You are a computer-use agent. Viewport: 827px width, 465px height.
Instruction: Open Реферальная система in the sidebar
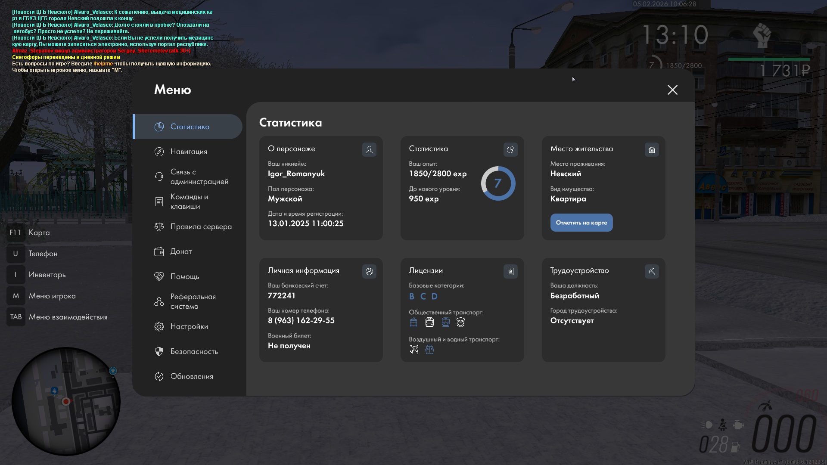(192, 301)
